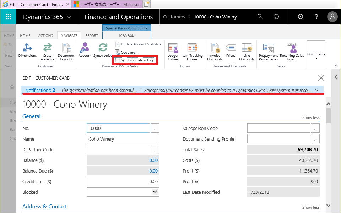
Task: Switch to the HOME ribbon tab
Action: click(25, 35)
